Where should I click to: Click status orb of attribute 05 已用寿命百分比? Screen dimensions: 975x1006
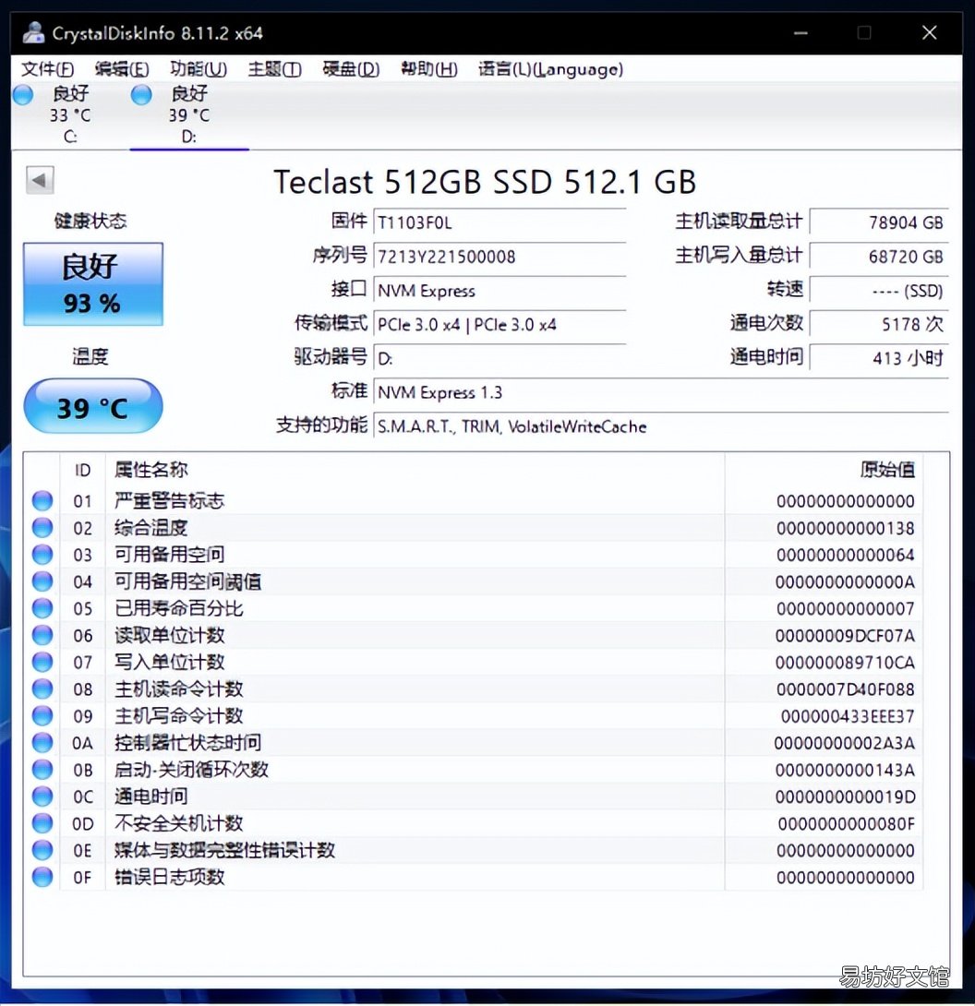[x=42, y=608]
